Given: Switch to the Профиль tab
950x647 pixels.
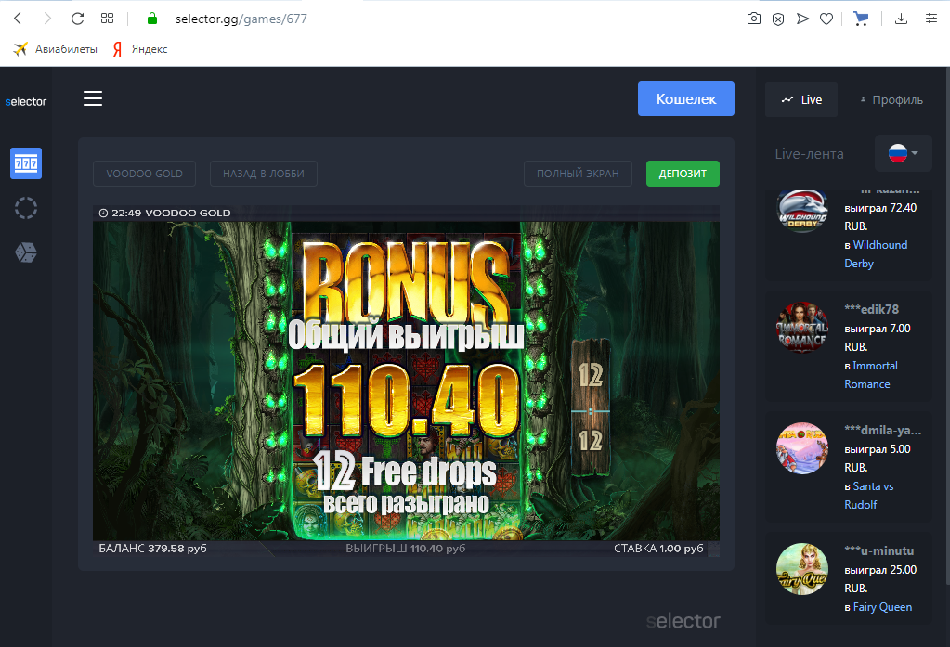Looking at the screenshot, I should pos(891,100).
